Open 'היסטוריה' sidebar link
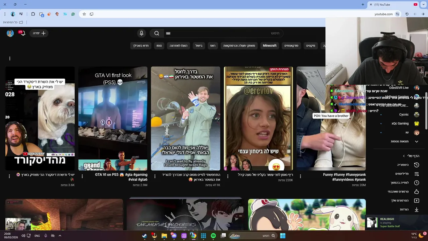428x241 pixels. 403,165
